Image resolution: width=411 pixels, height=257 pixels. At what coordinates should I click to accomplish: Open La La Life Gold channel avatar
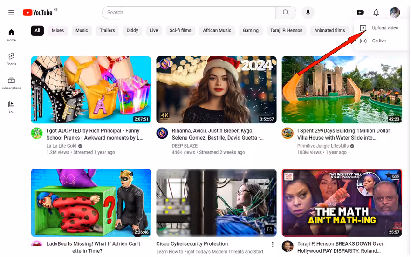37,133
